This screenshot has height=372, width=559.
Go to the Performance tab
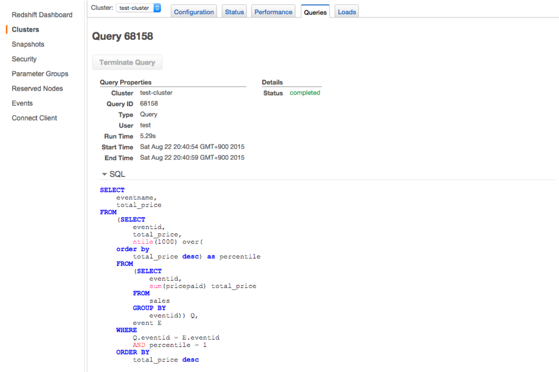pos(273,12)
